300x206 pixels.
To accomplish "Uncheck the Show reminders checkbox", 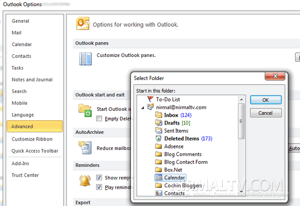I will pos(99,177).
